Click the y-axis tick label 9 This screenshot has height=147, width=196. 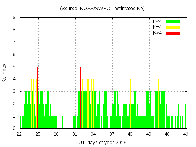point(14,17)
